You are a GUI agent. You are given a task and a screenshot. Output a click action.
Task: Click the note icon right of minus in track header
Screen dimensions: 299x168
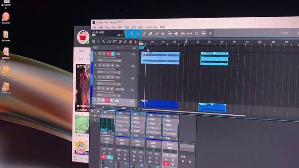point(134,48)
